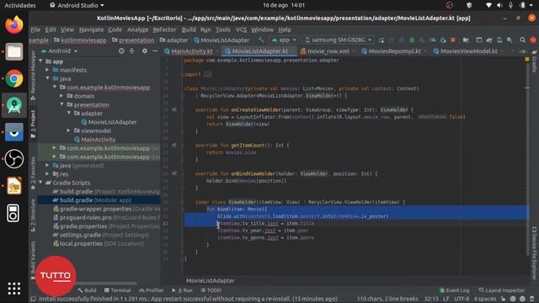Click the UTF-8 encoding in status bar
539x303 pixels.
[x=462, y=299]
